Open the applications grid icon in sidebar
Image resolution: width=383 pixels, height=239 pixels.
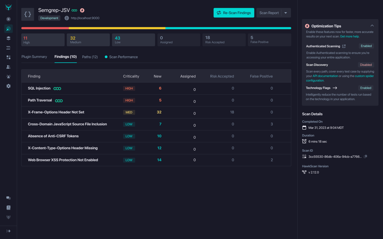(8, 57)
